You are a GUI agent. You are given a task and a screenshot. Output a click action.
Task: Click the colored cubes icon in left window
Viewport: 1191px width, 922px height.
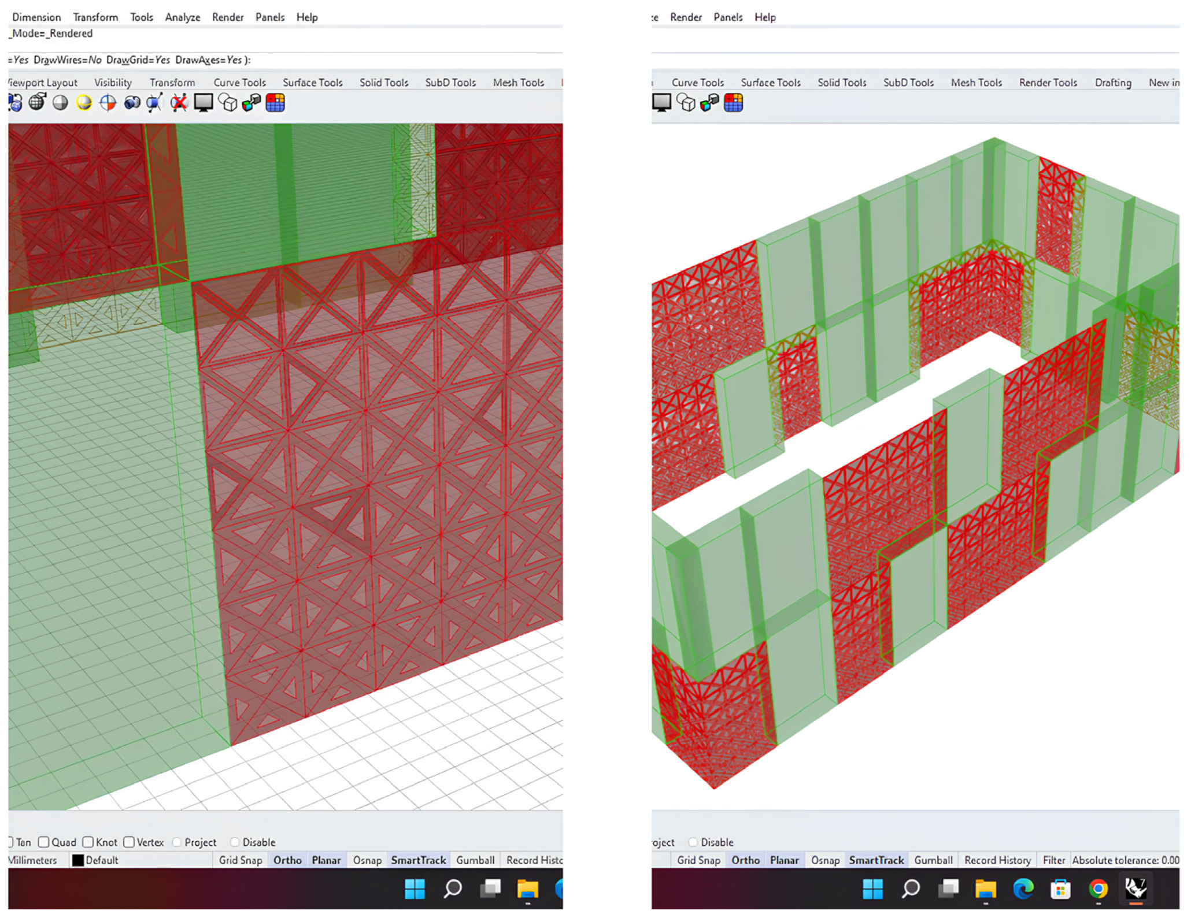(251, 103)
